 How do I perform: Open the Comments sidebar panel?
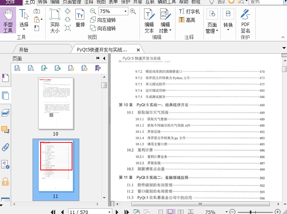(x=5, y=130)
